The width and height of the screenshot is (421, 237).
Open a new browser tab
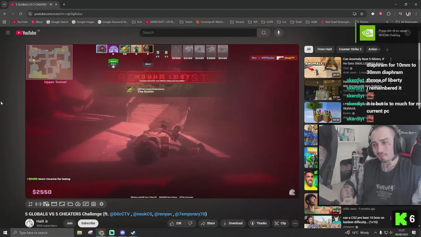tap(64, 4)
